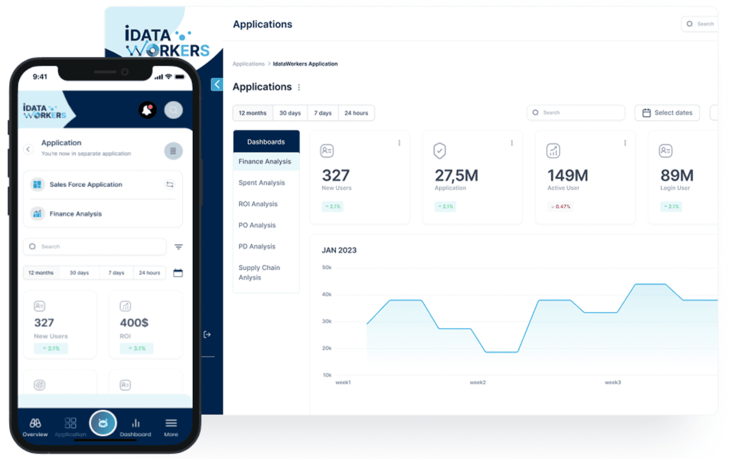Select ROI Analysis from the dashboards menu
This screenshot has width=730, height=459.
[258, 204]
